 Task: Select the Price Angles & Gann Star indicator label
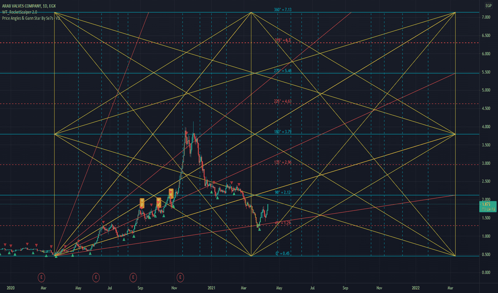(31, 18)
